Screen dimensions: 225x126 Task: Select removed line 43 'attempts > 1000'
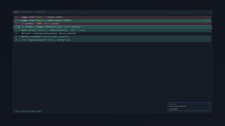(x=112, y=24)
